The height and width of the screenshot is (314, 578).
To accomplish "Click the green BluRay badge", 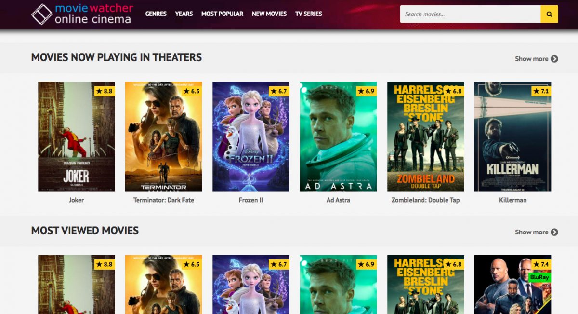I will click(x=540, y=277).
